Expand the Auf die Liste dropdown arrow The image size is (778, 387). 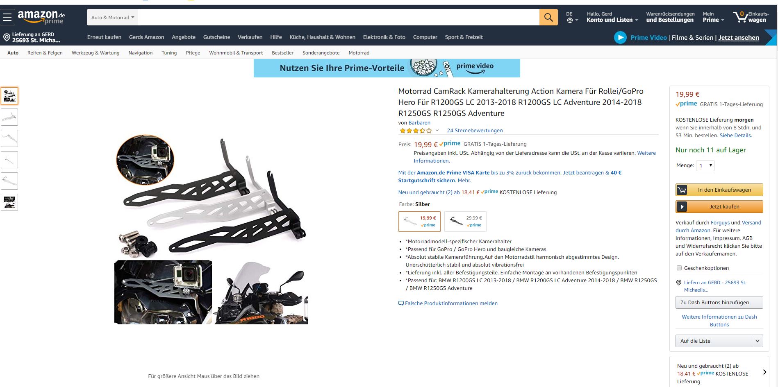(x=758, y=341)
